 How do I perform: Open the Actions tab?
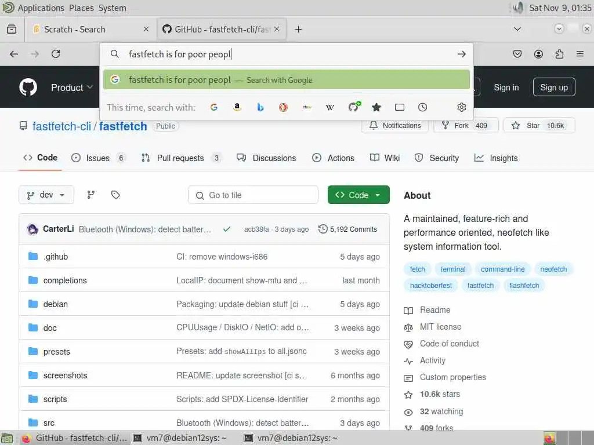[333, 158]
